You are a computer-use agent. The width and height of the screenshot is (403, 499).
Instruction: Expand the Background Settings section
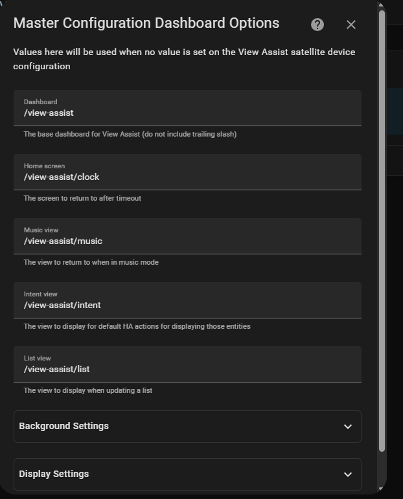coord(187,427)
